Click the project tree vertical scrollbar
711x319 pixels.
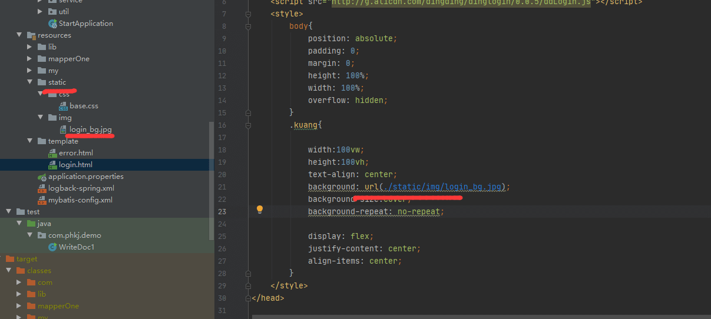point(211,177)
